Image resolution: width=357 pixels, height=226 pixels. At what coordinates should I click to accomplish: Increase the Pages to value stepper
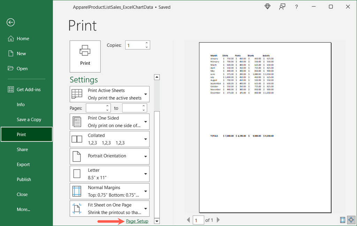point(144,106)
